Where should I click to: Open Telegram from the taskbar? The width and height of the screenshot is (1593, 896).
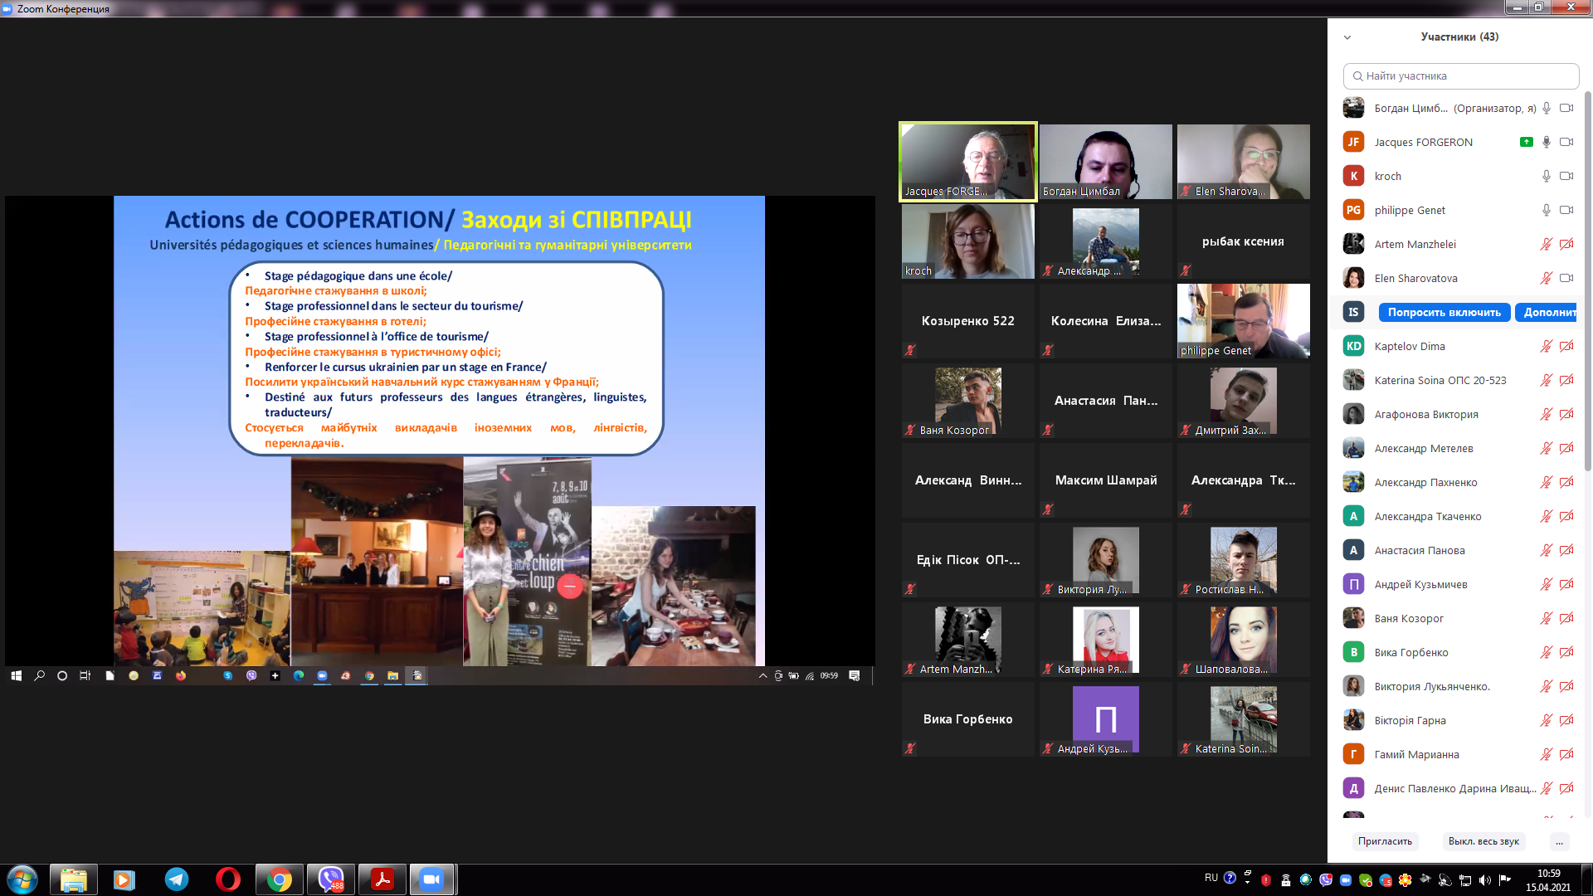pos(176,879)
